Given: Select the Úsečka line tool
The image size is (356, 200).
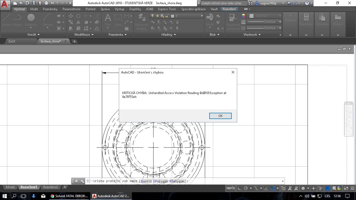Looking at the screenshot, I should tap(7, 20).
